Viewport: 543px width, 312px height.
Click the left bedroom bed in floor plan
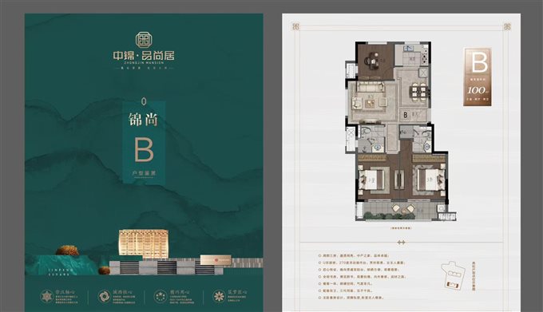point(372,180)
